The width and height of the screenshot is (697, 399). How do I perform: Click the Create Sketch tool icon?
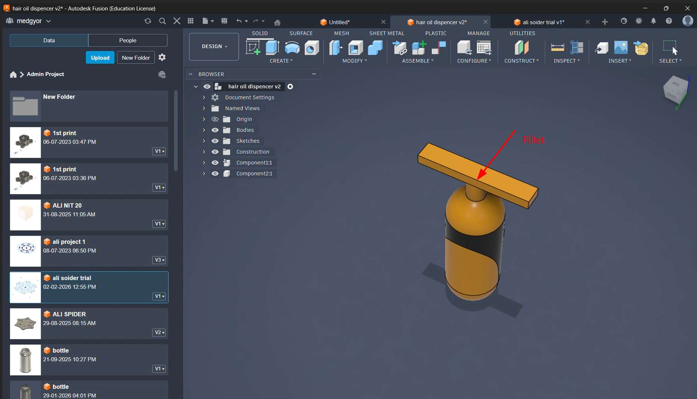point(253,48)
